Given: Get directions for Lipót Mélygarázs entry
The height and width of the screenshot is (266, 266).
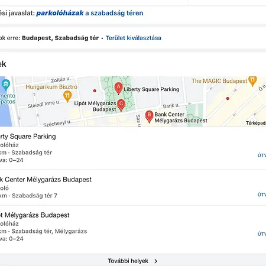Looking at the screenshot, I should click(262, 234).
